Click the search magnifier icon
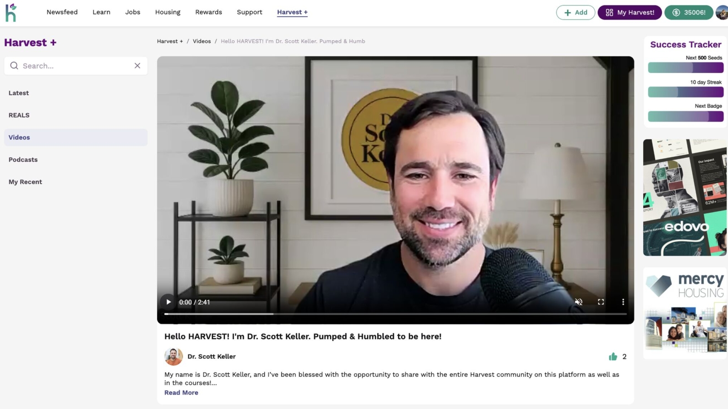Screen dimensions: 728x409 (14, 66)
